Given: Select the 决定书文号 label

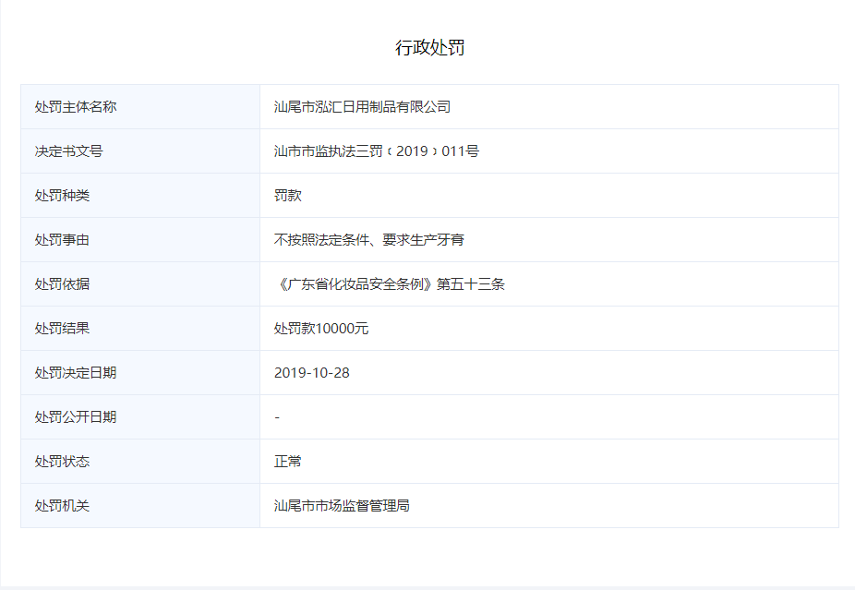Looking at the screenshot, I should pos(68,151).
